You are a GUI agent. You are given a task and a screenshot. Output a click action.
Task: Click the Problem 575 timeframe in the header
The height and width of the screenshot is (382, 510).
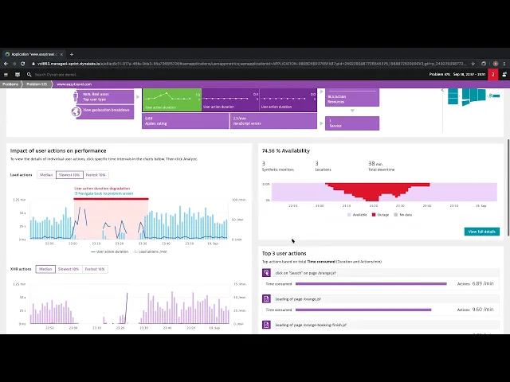coord(457,74)
